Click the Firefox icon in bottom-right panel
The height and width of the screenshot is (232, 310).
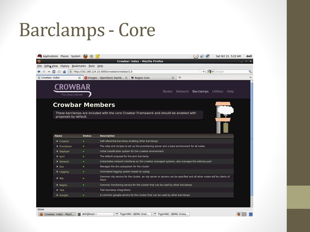point(239,214)
